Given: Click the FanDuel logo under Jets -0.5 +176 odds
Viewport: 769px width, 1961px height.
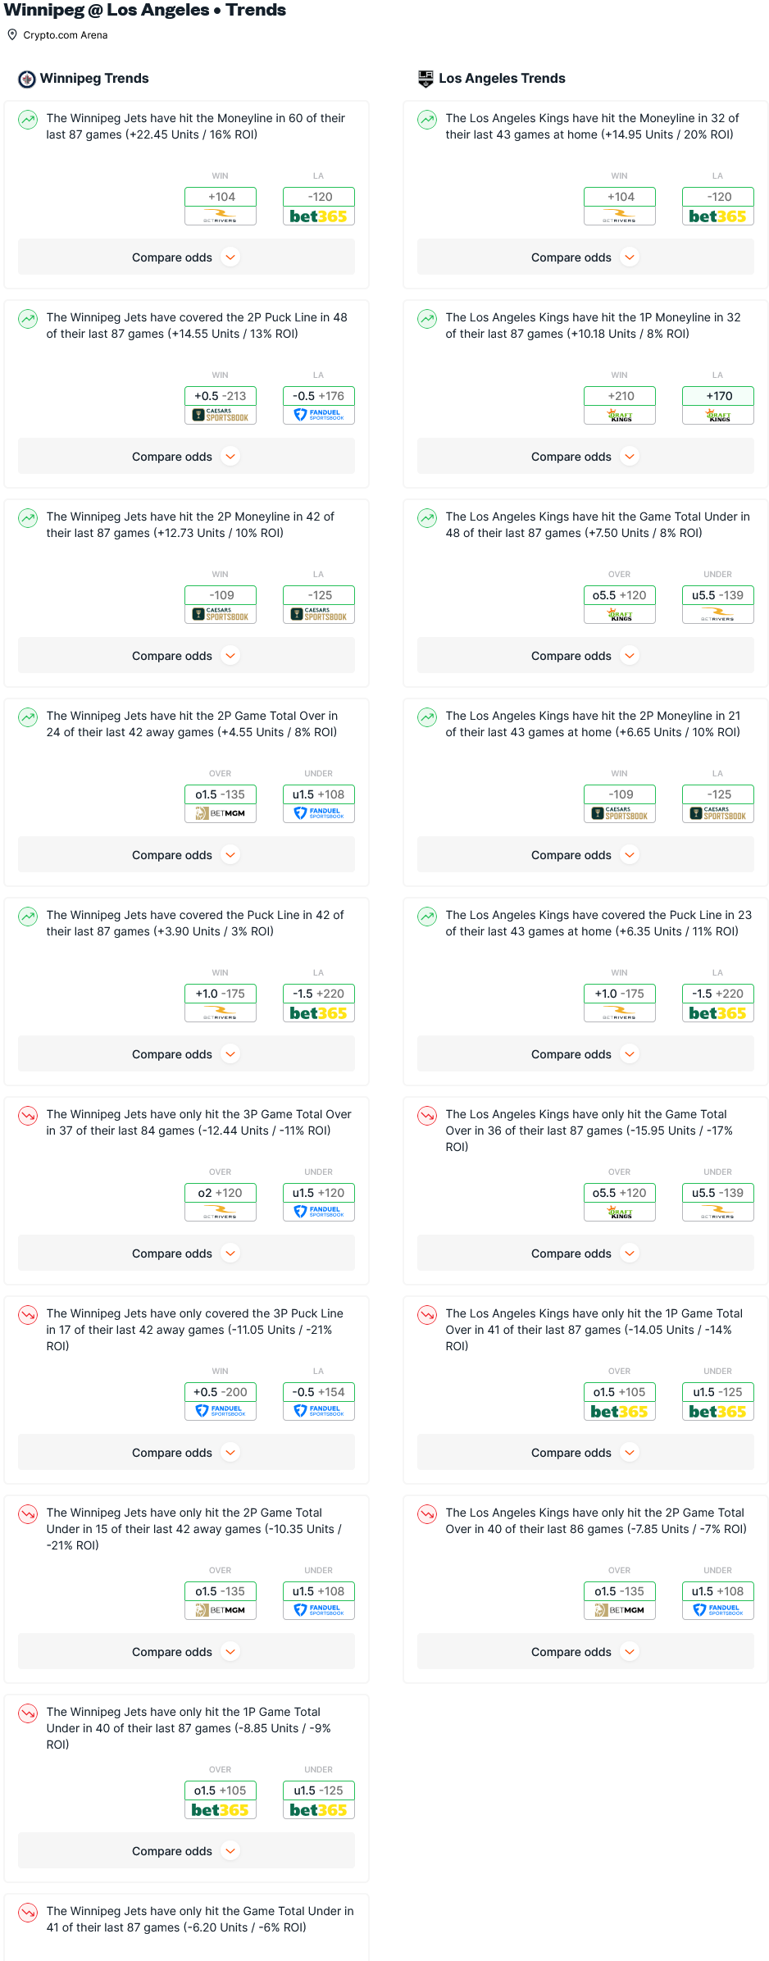Looking at the screenshot, I should (319, 416).
